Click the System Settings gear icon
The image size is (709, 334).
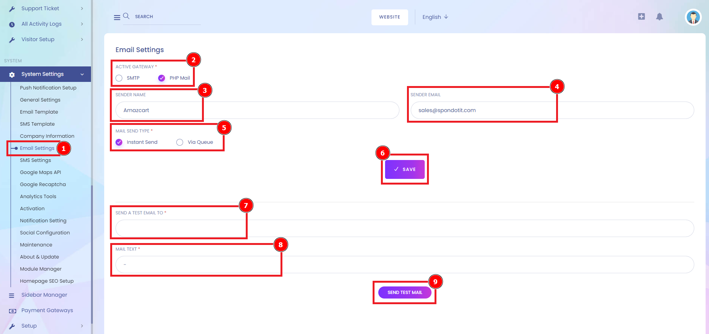click(x=12, y=75)
